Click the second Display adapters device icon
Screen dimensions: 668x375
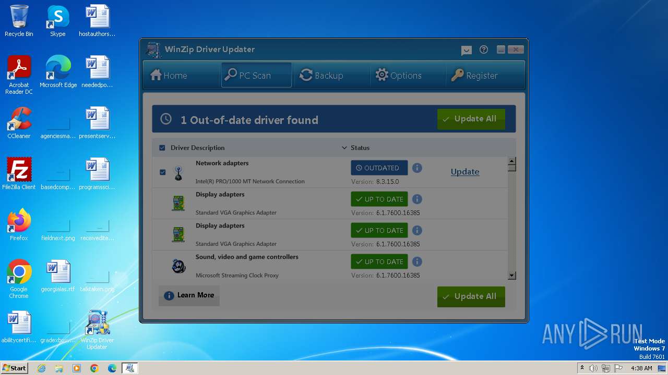tap(178, 235)
